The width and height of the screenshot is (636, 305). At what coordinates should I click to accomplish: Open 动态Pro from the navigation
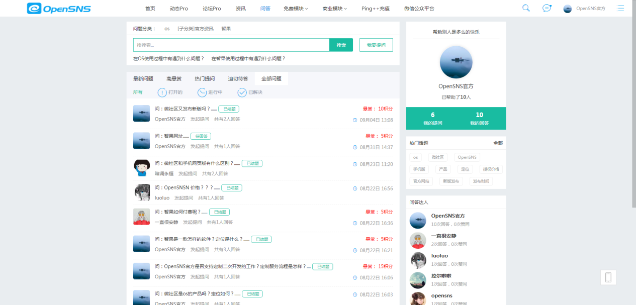(179, 9)
